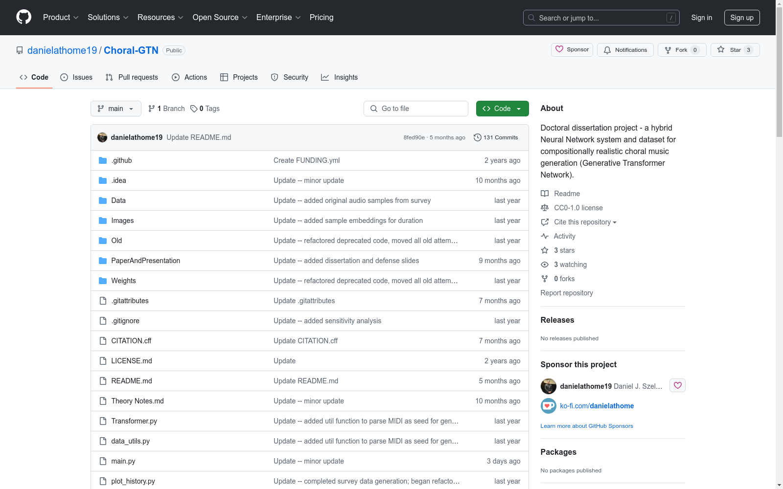Click the Sponsor button
783x489 pixels.
point(572,50)
